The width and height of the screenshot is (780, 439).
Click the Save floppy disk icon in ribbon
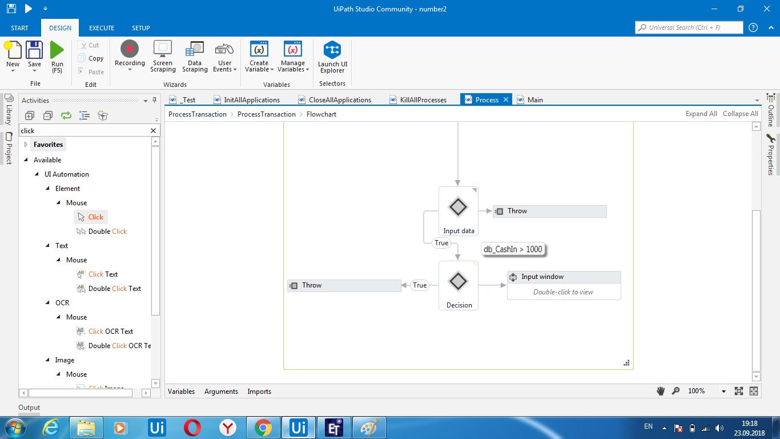[x=34, y=50]
